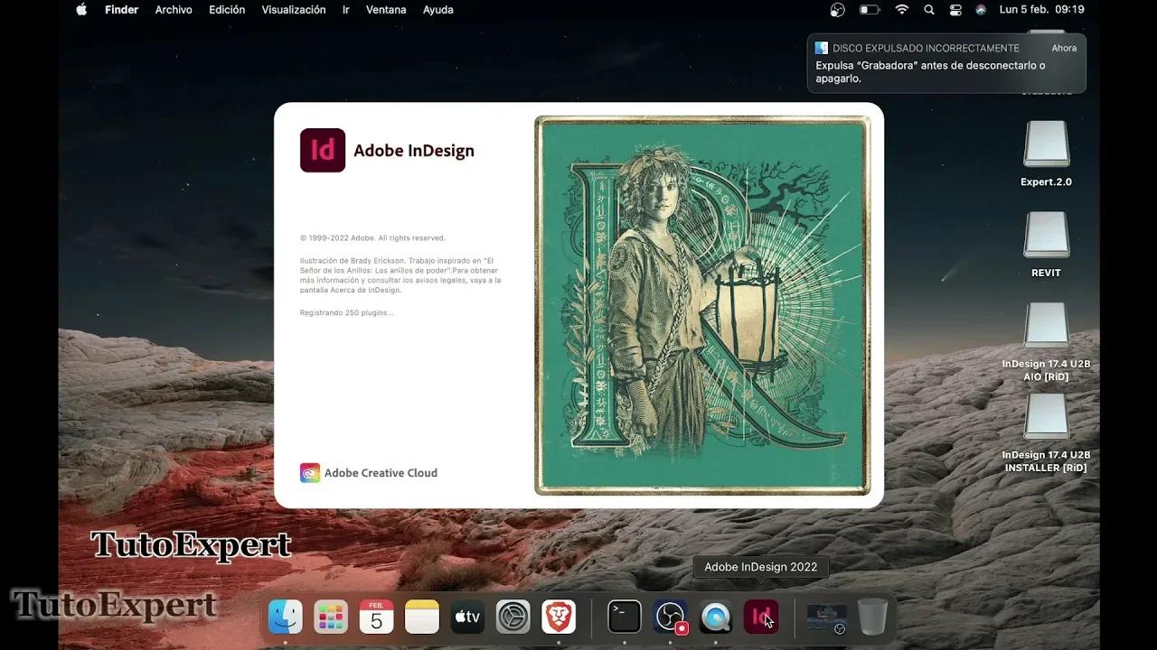The width and height of the screenshot is (1157, 650).
Task: Launch OBS Studio from the Dock
Action: 670,617
